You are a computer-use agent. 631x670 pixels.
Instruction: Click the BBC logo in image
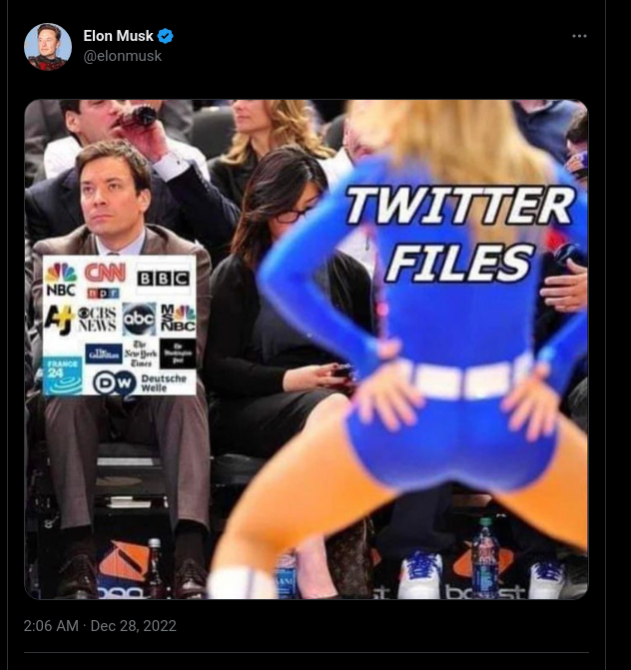(x=163, y=279)
